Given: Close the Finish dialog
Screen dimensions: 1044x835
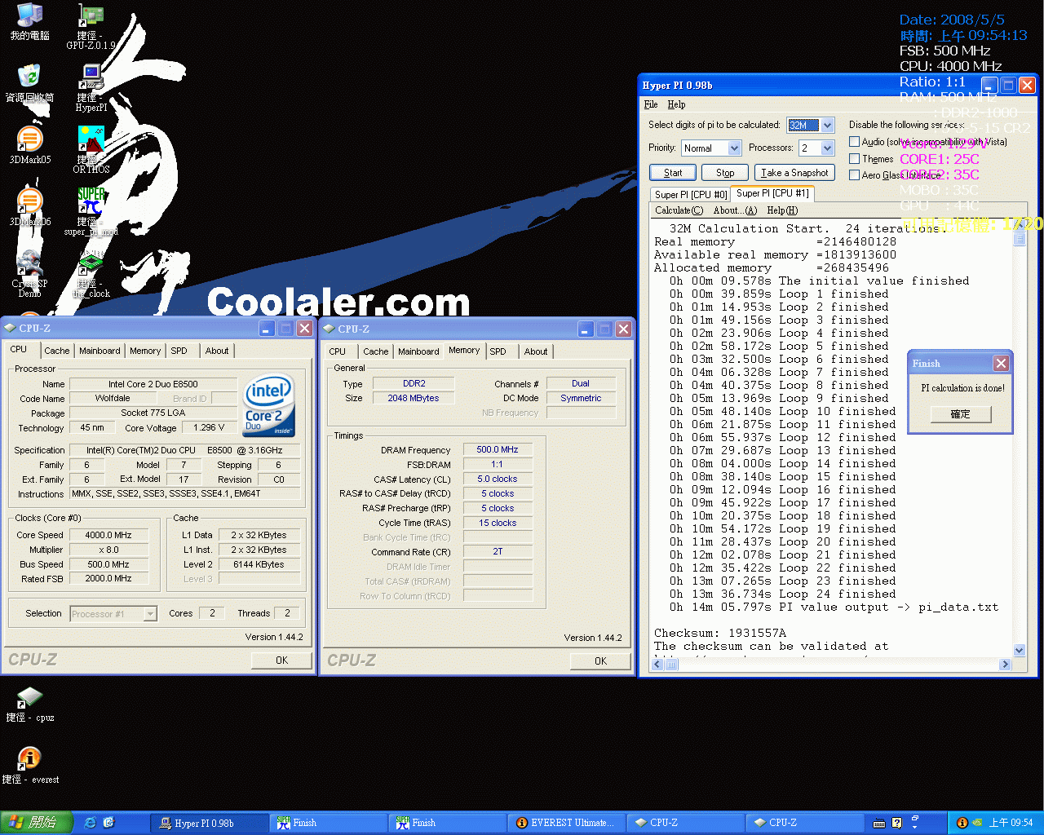Looking at the screenshot, I should tap(1001, 363).
